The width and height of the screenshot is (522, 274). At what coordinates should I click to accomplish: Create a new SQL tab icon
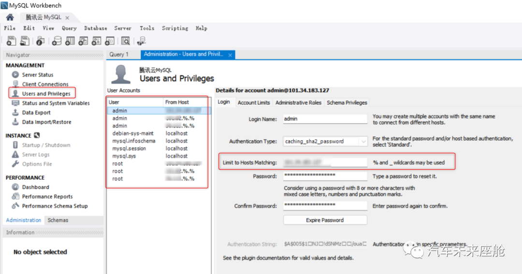[11, 41]
